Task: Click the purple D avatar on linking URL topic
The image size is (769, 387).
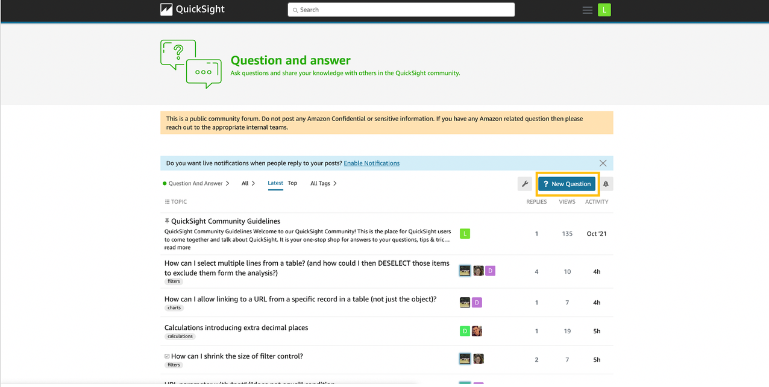Action: click(477, 303)
